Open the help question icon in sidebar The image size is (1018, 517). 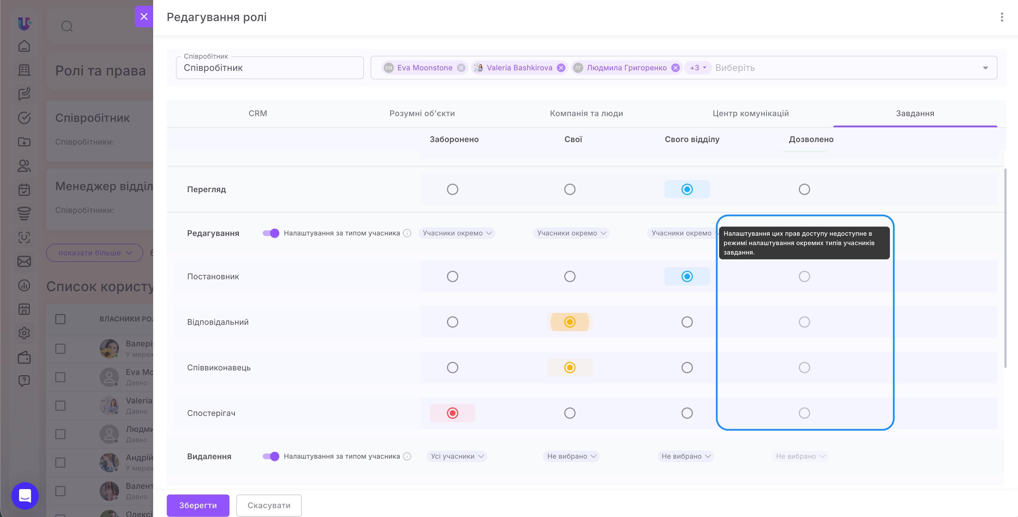[24, 381]
